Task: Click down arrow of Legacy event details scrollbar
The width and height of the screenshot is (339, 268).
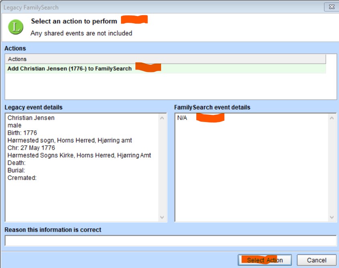Action: 162,217
